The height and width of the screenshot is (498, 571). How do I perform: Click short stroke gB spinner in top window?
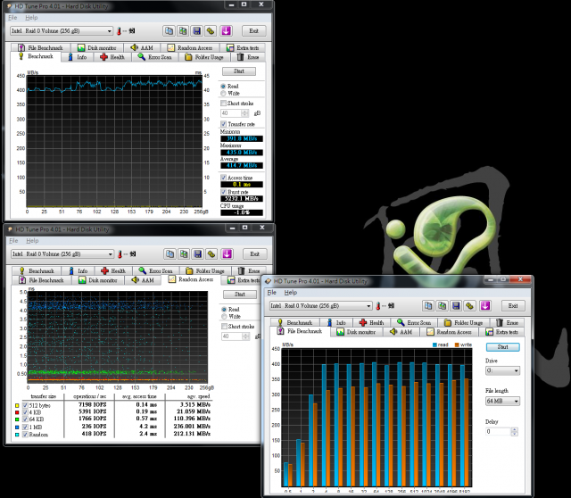point(245,113)
